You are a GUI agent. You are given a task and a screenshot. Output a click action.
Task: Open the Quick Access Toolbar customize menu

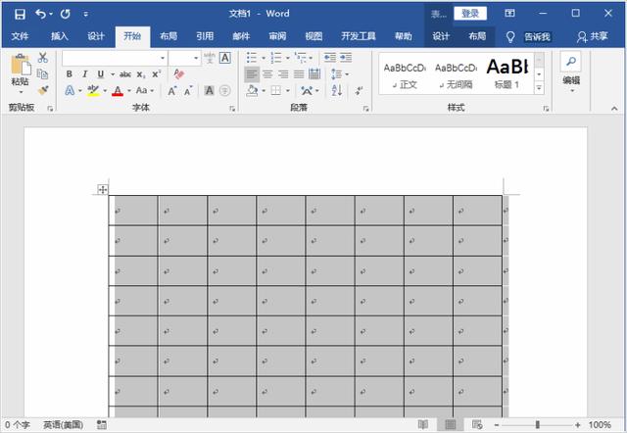86,15
